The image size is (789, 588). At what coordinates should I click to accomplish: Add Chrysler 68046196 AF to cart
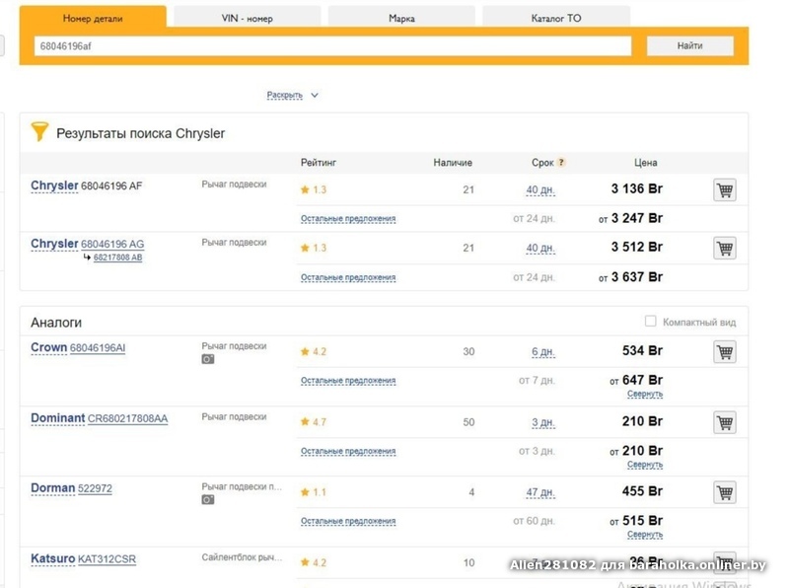[725, 190]
